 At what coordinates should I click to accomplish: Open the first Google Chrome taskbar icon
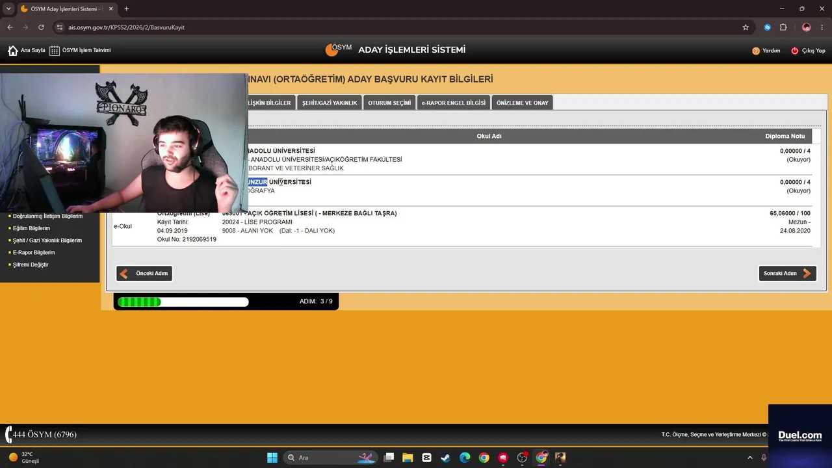484,458
